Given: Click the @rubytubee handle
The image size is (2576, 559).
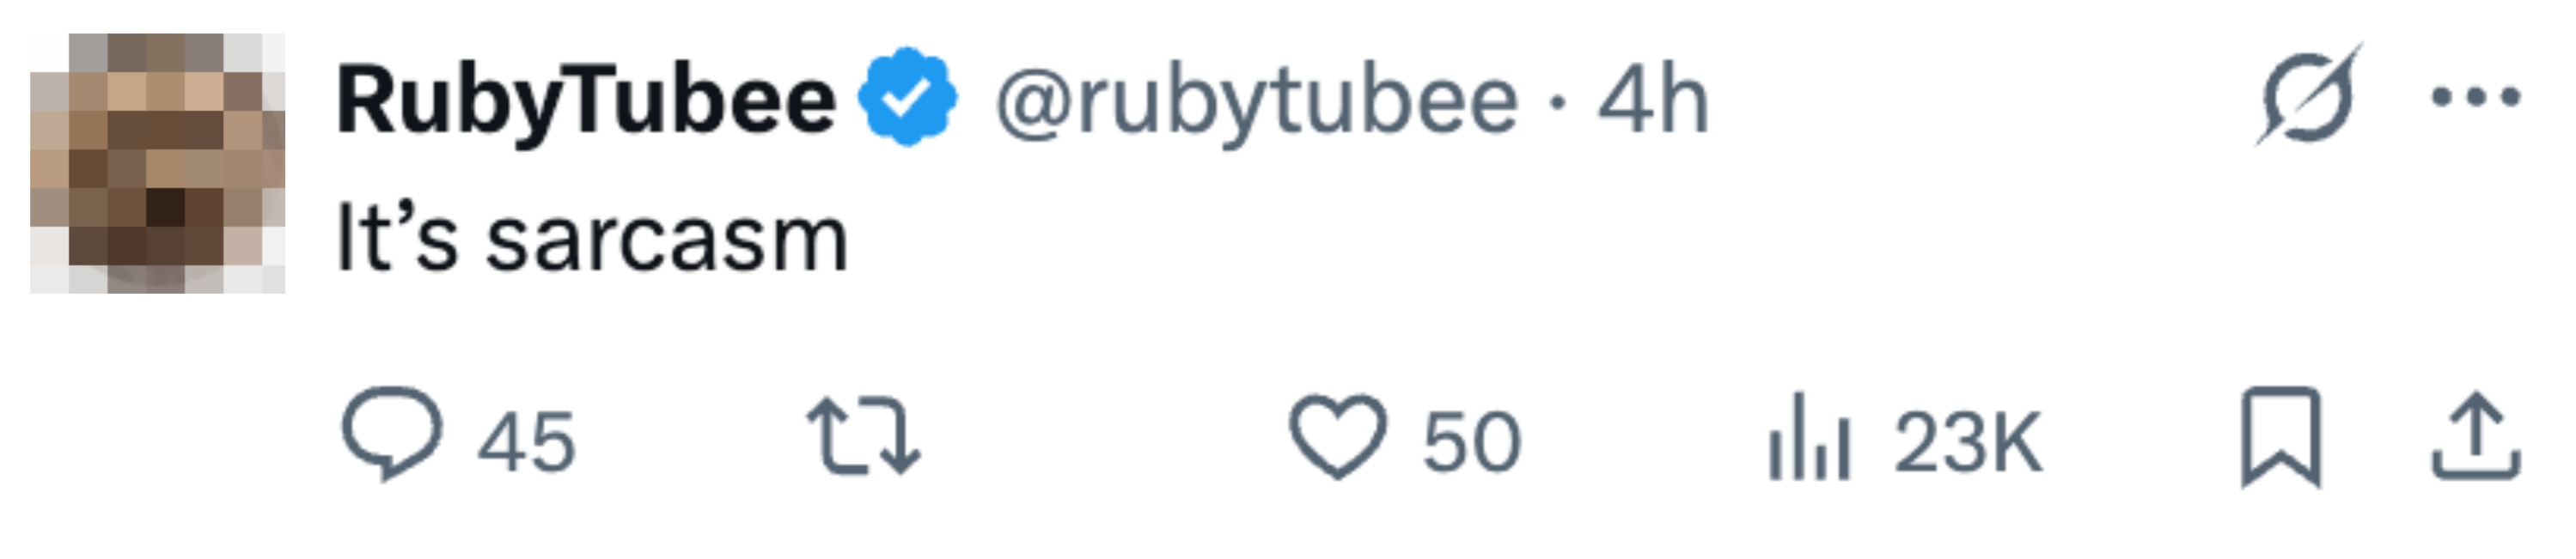Looking at the screenshot, I should pos(1256,101).
